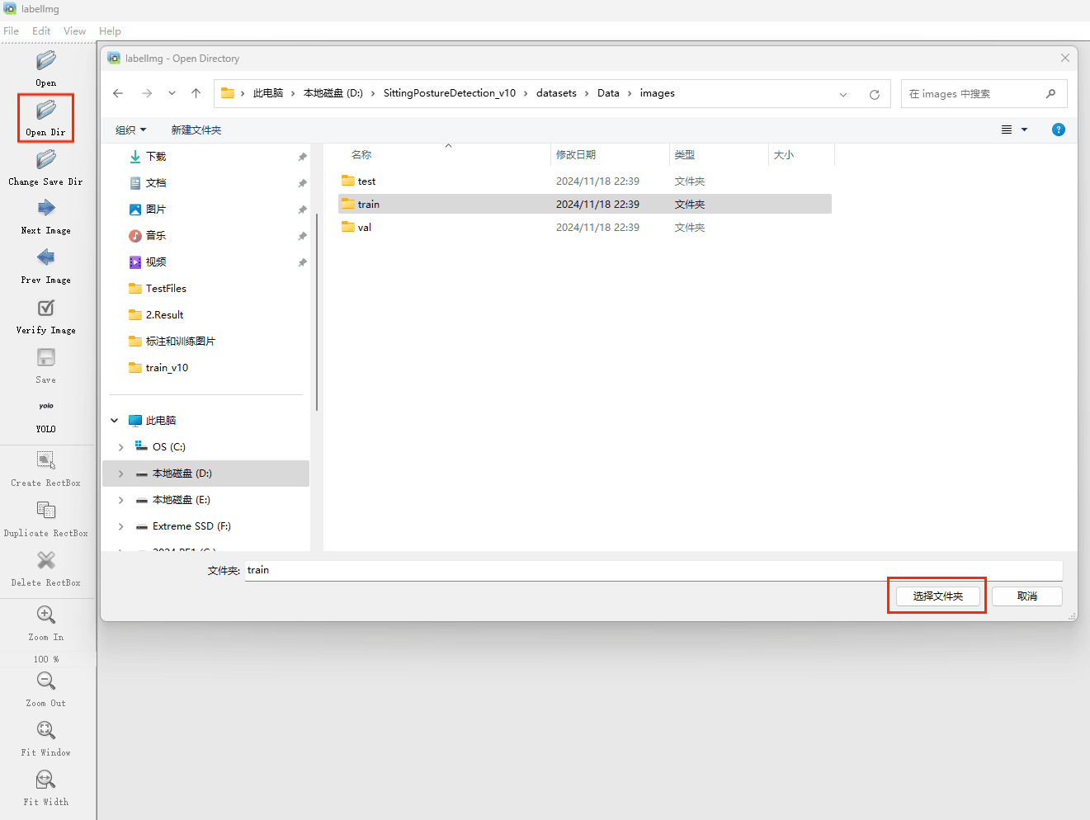Expand the OS (C:) drive tree node
Viewport: 1090px width, 820px height.
121,447
